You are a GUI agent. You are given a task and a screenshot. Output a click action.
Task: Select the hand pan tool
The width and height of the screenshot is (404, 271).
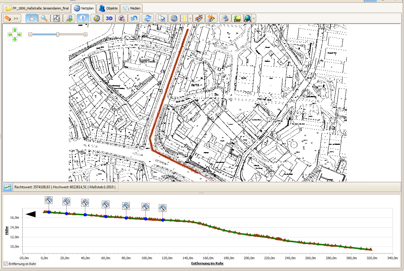tap(32, 18)
